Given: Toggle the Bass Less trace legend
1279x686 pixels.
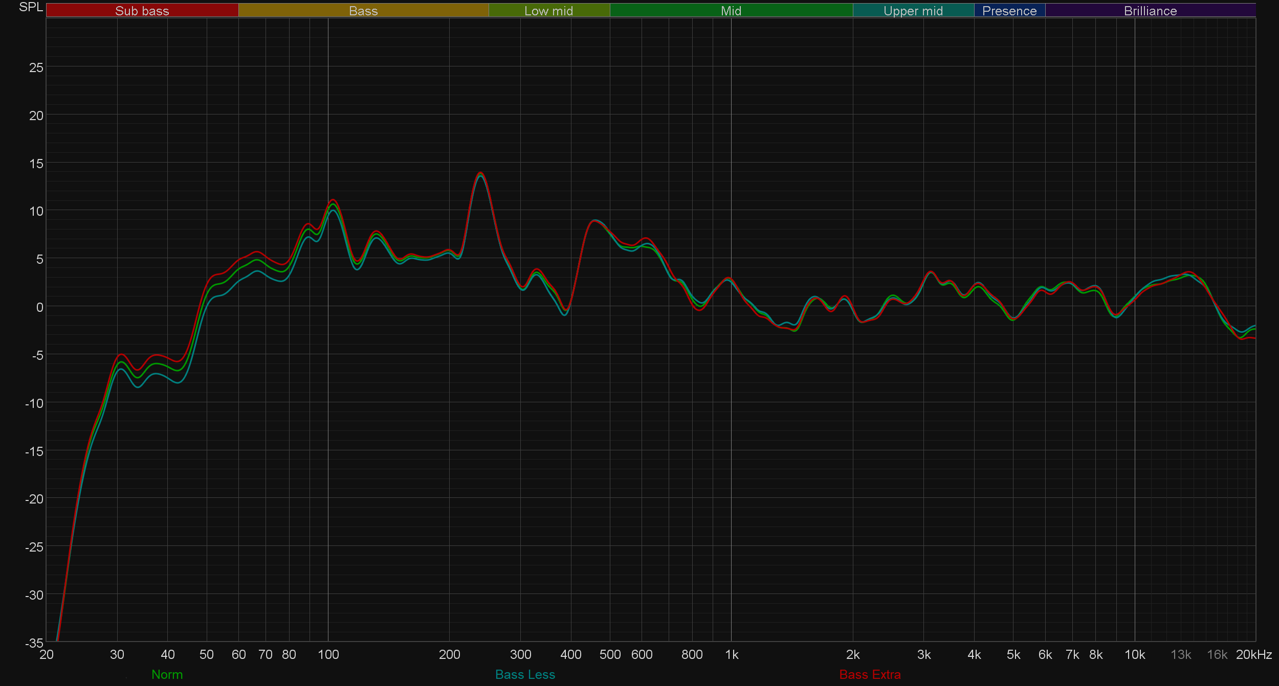Looking at the screenshot, I should [x=525, y=674].
